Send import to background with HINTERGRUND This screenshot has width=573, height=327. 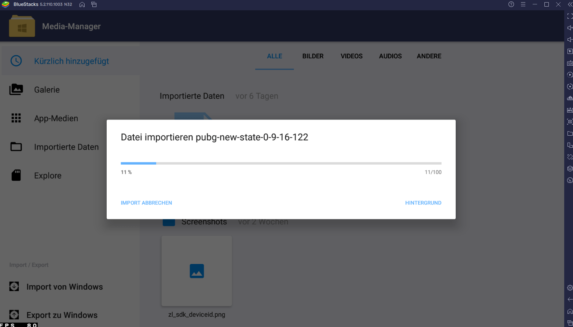[423, 203]
